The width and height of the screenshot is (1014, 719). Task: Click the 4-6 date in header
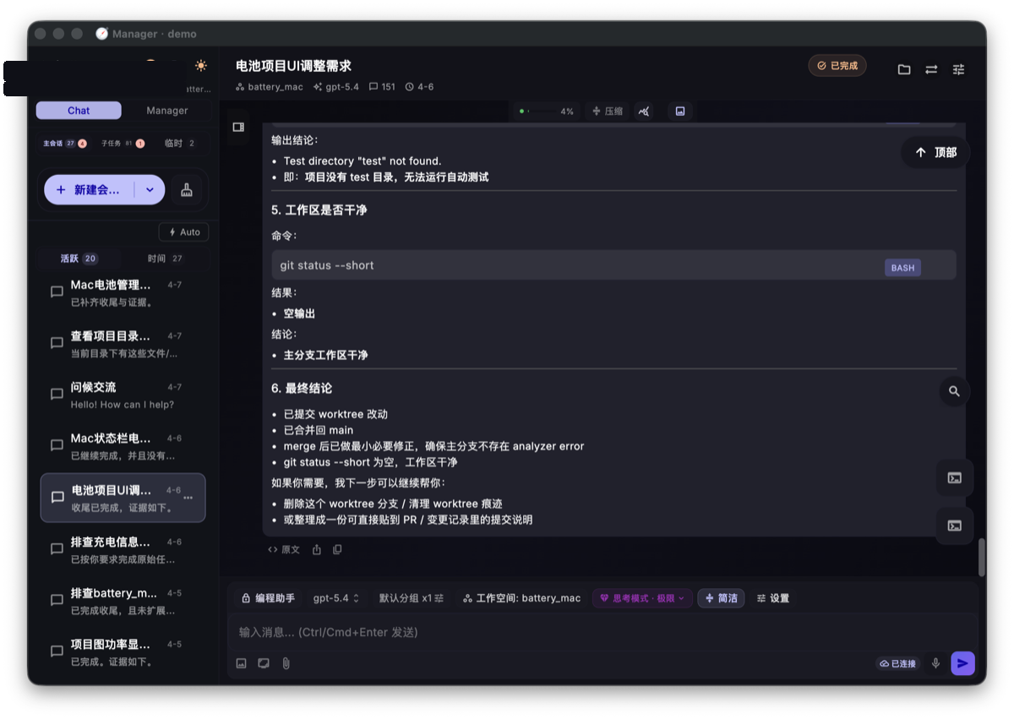pyautogui.click(x=419, y=87)
